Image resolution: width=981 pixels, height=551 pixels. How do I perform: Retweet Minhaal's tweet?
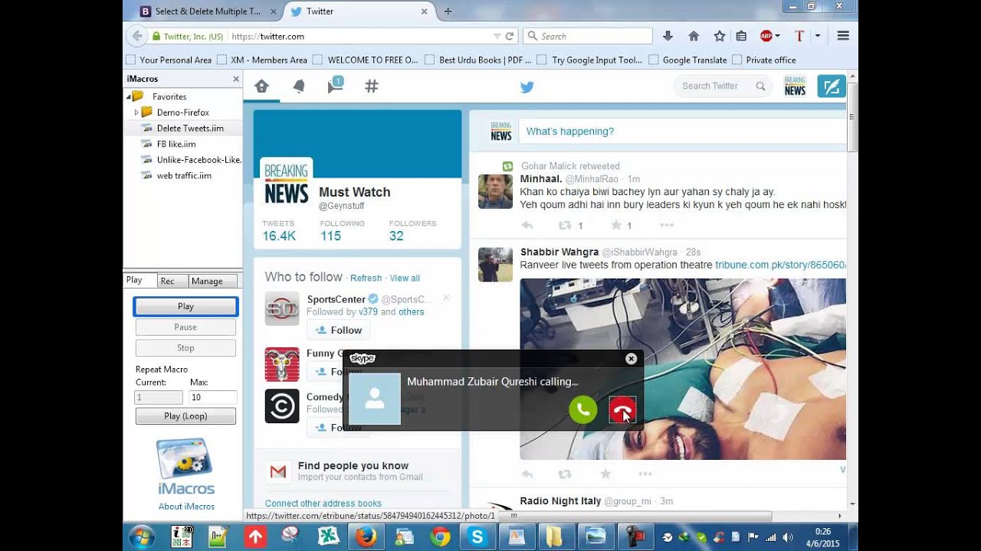(x=565, y=225)
